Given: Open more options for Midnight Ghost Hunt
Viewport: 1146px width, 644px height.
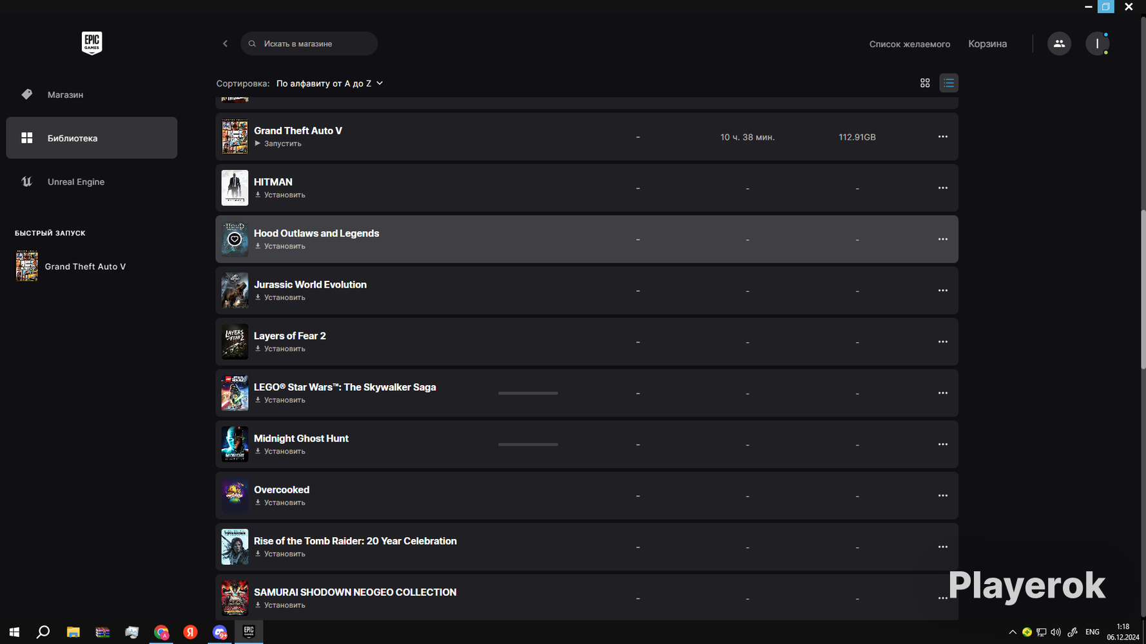Looking at the screenshot, I should (943, 444).
